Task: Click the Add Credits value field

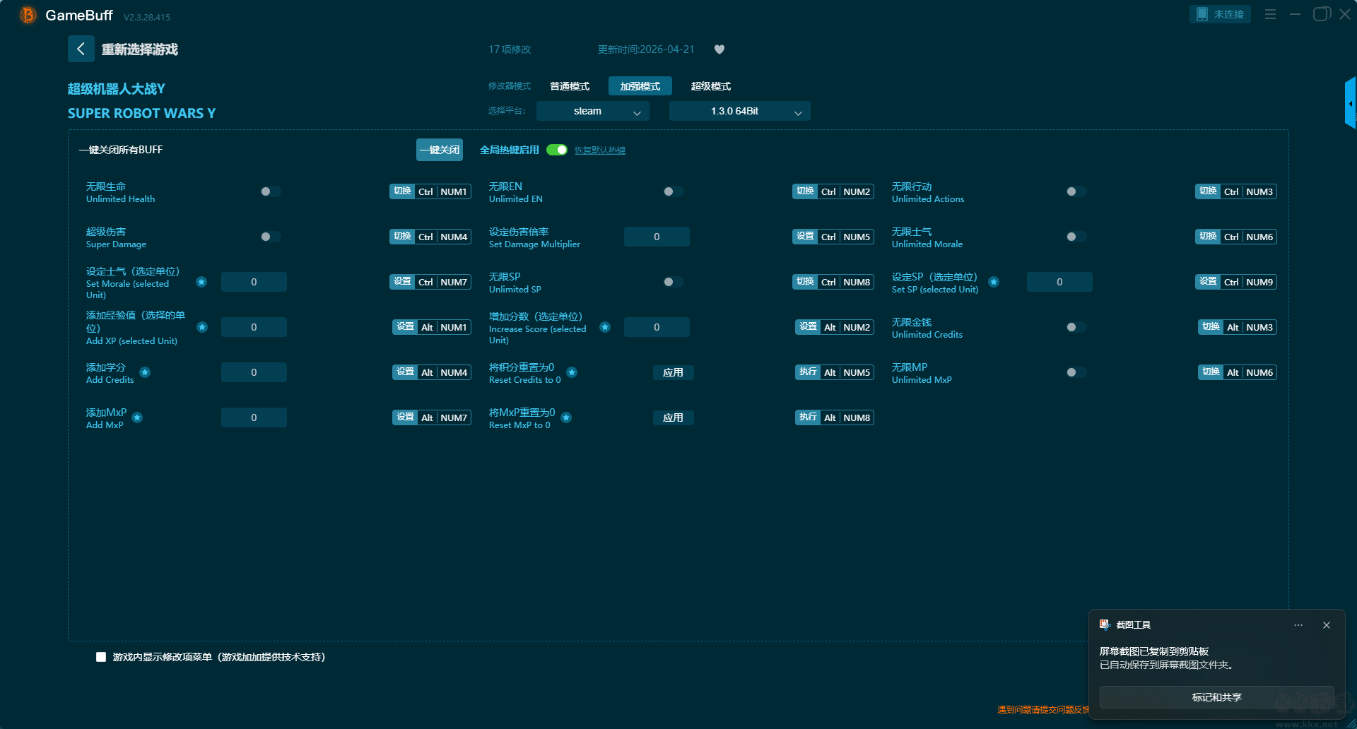Action: pyautogui.click(x=254, y=372)
